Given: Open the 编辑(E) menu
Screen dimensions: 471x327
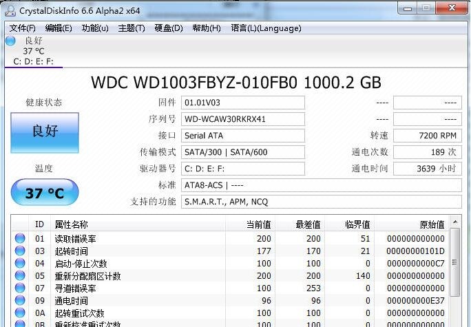Looking at the screenshot, I should 59,28.
